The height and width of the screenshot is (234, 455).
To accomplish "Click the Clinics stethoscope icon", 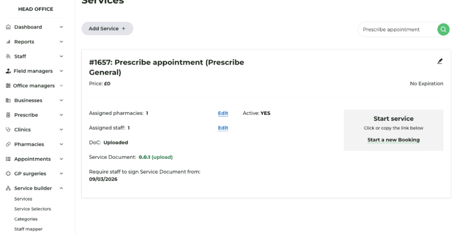I will 8,130.
